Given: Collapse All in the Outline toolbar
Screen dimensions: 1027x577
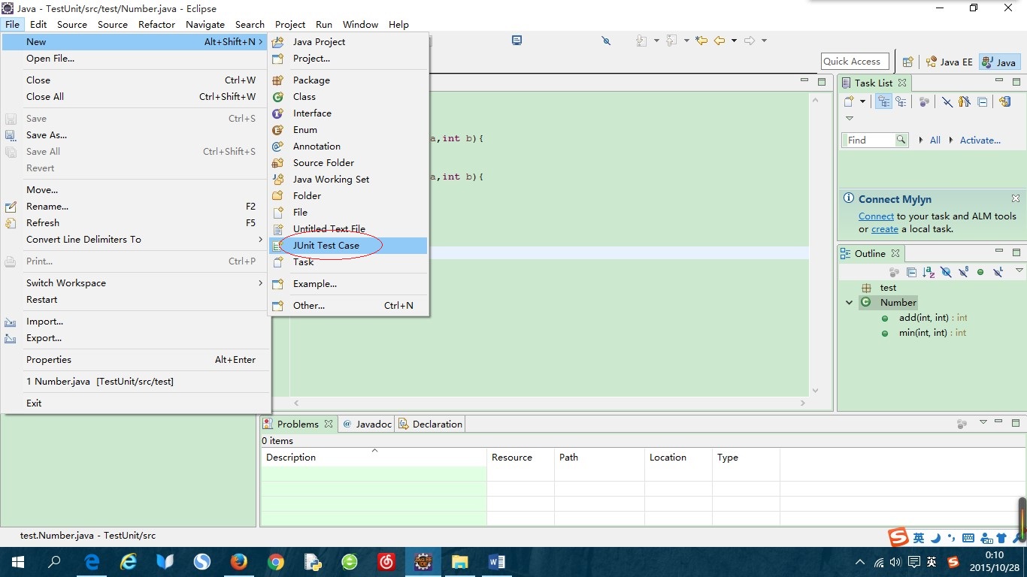Looking at the screenshot, I should [911, 272].
